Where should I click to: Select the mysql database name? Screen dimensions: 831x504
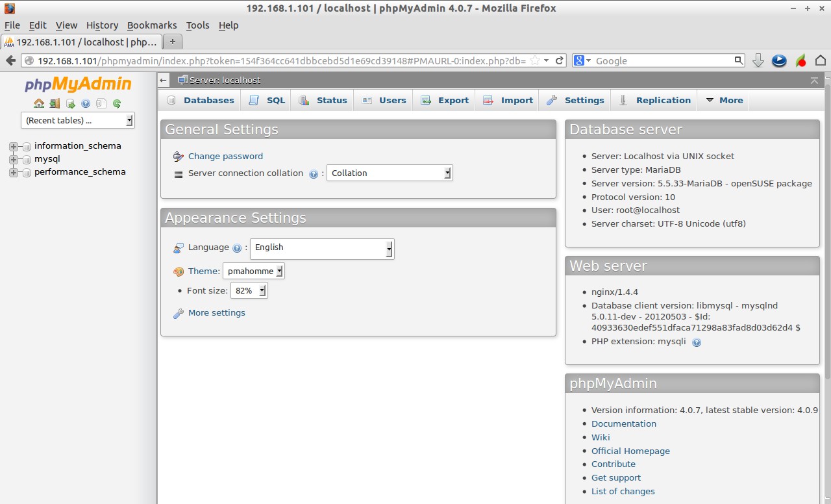47,159
